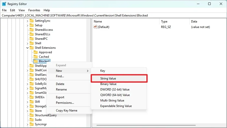Screen dimensions: 227x128
Task: Click the Name column header
Action: 126,21
